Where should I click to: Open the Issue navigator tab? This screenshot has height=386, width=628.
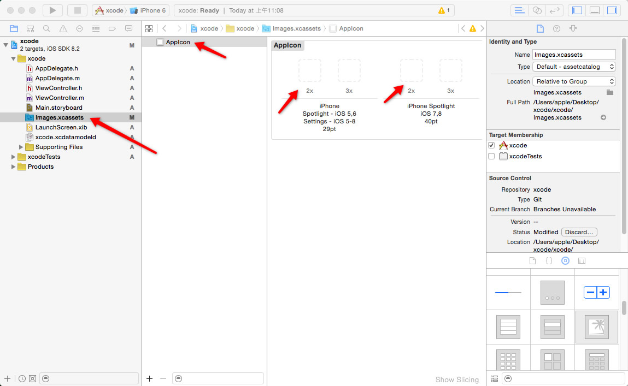(x=63, y=28)
